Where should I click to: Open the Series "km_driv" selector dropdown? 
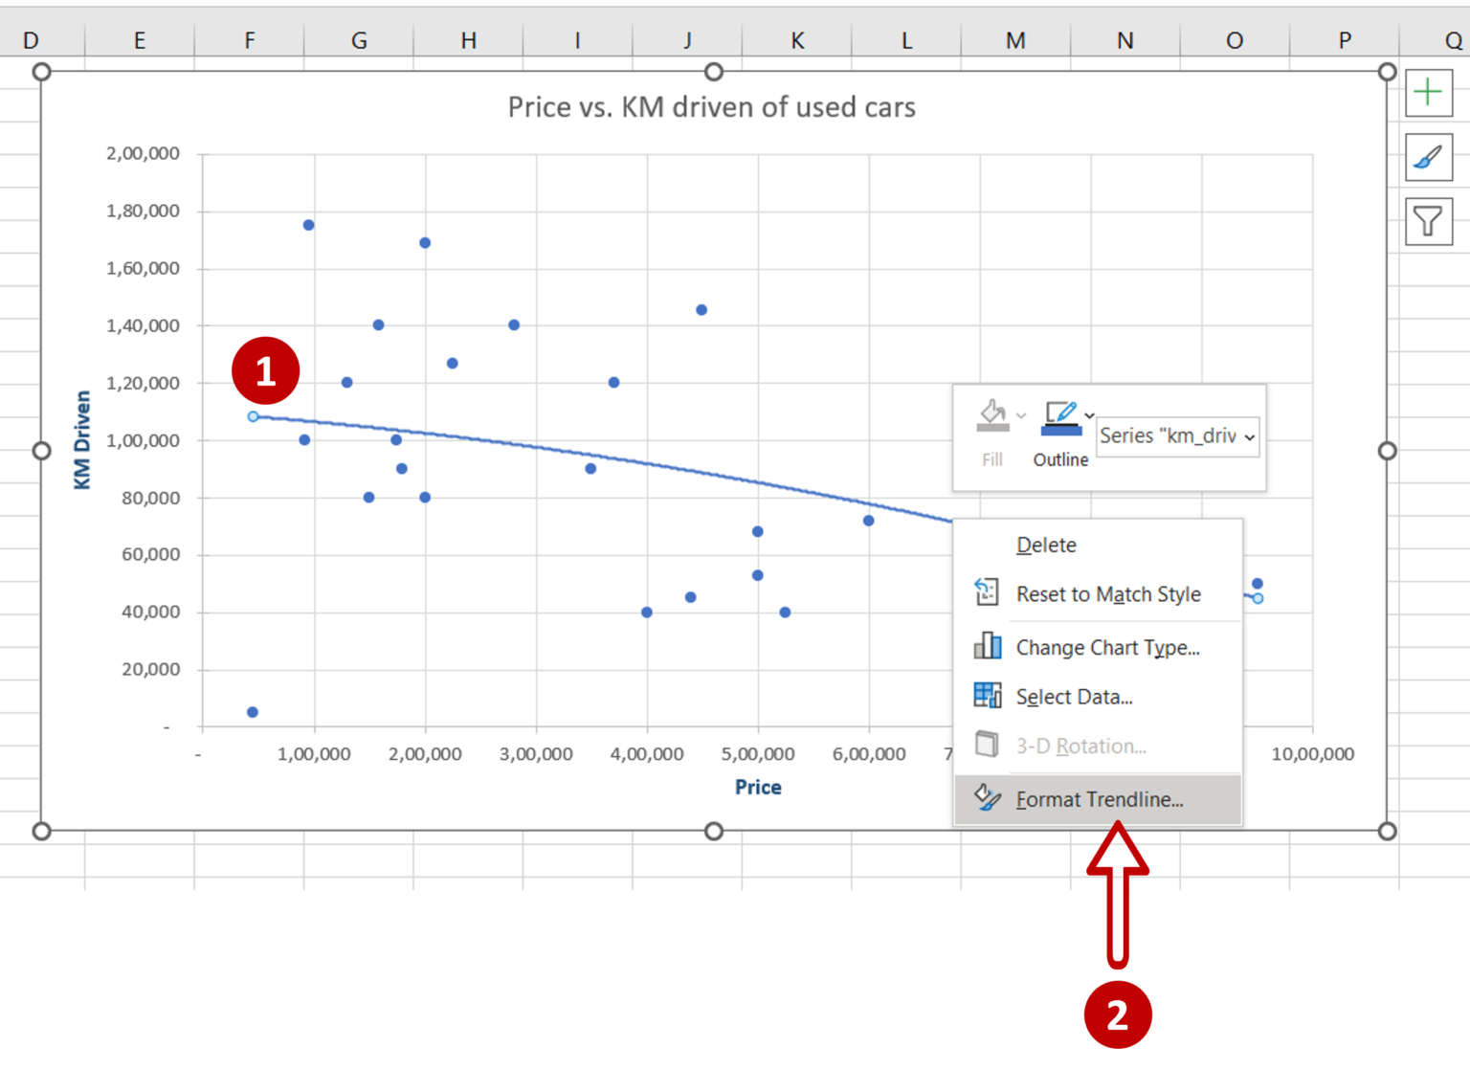[x=1249, y=436]
